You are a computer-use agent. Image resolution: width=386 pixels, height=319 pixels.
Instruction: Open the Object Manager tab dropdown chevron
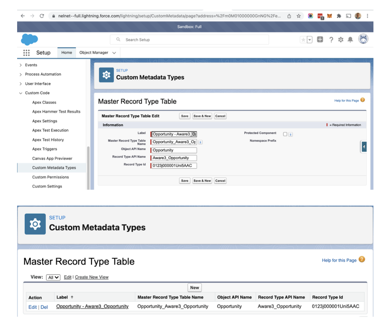(x=114, y=53)
